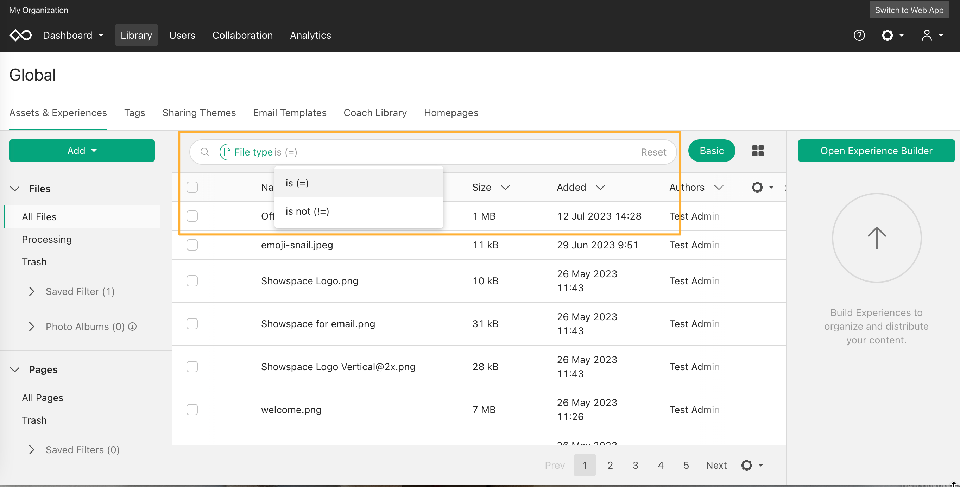Go to page 3
The width and height of the screenshot is (960, 487).
pos(636,465)
